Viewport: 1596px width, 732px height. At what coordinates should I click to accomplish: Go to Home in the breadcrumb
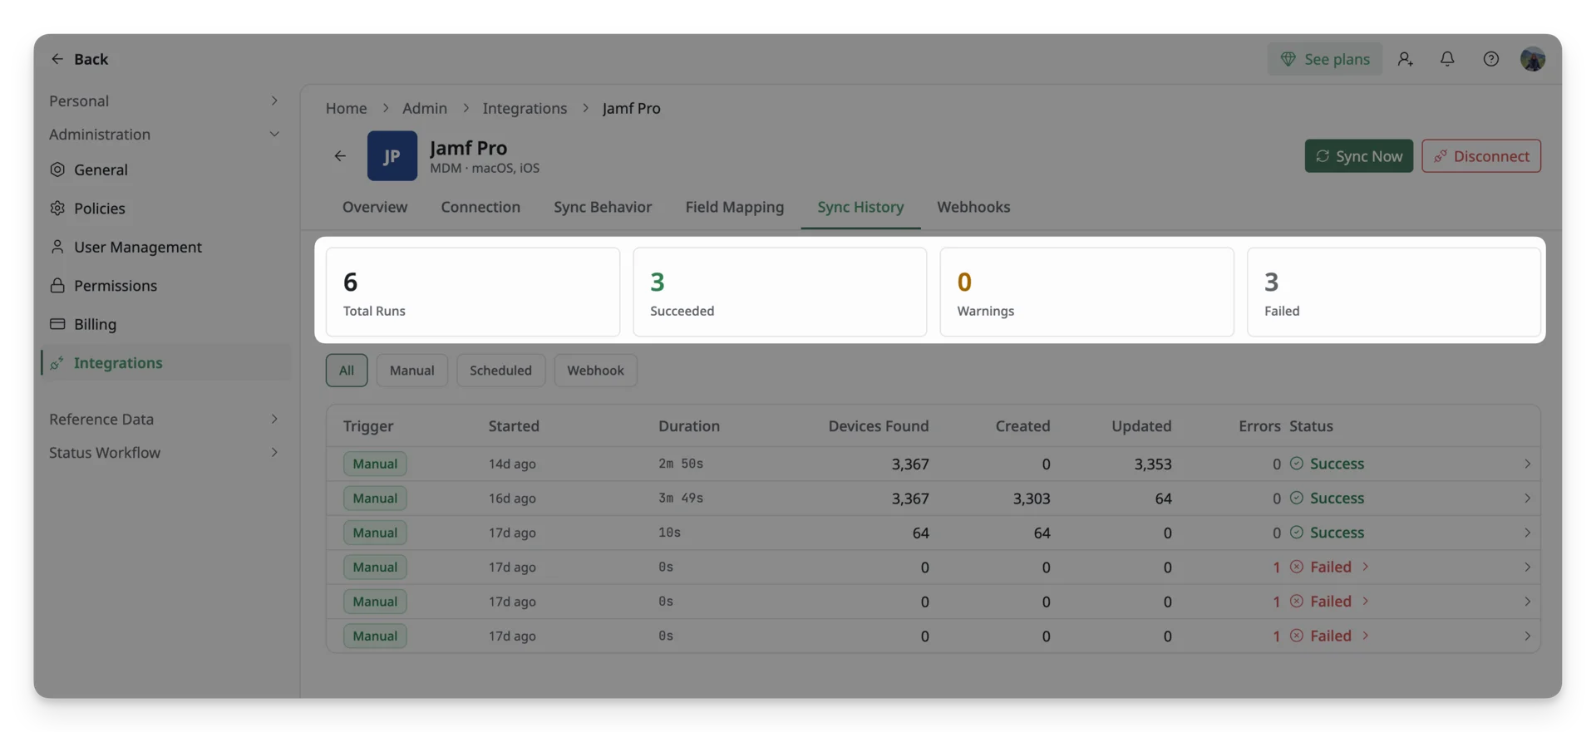click(346, 108)
